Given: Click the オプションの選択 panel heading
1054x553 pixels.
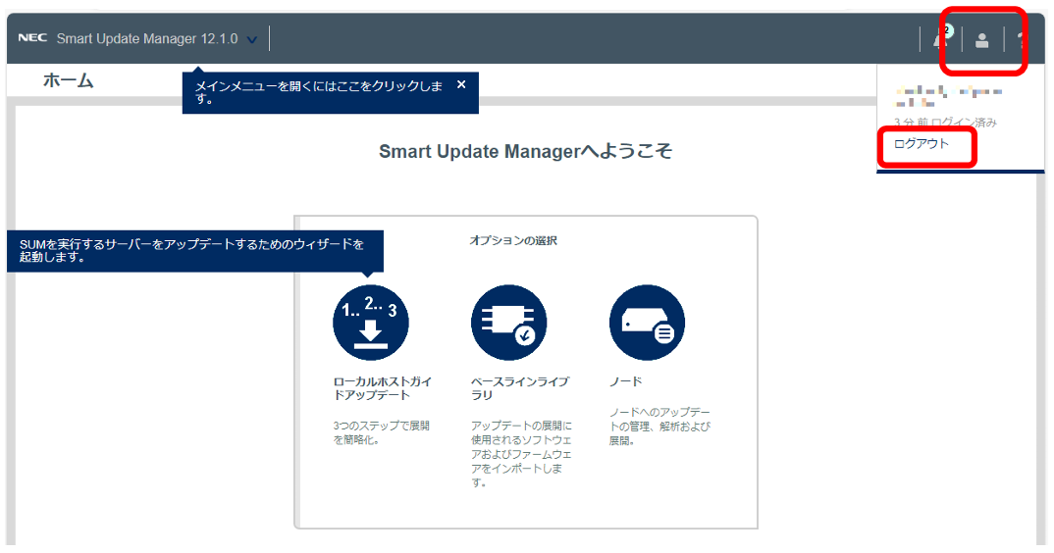Looking at the screenshot, I should (x=512, y=240).
